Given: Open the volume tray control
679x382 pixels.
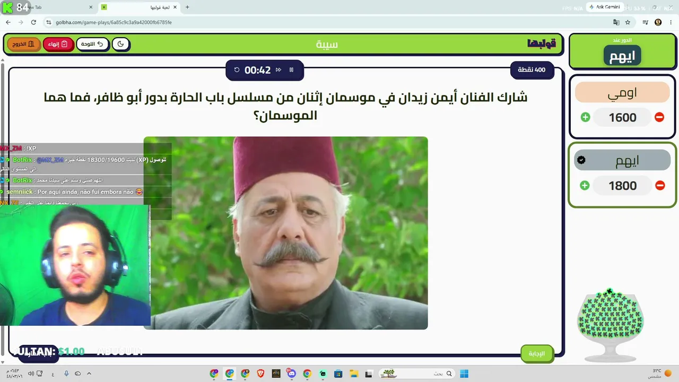Looking at the screenshot, I should [31, 374].
